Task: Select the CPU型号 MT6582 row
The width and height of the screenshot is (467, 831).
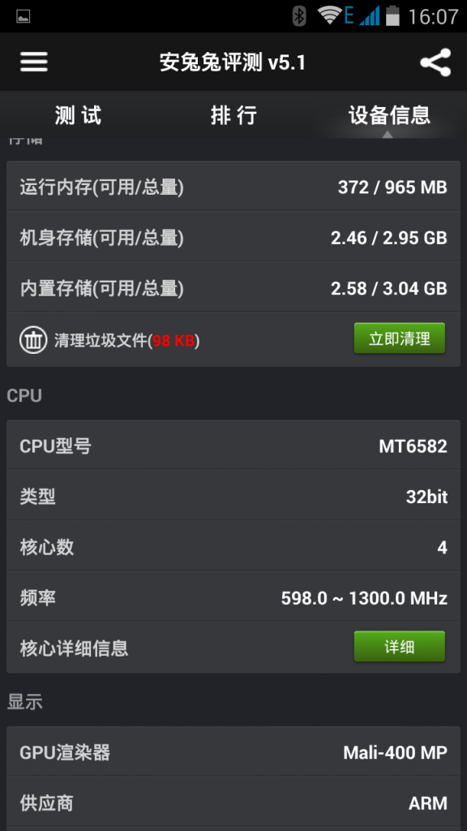Action: [x=233, y=446]
